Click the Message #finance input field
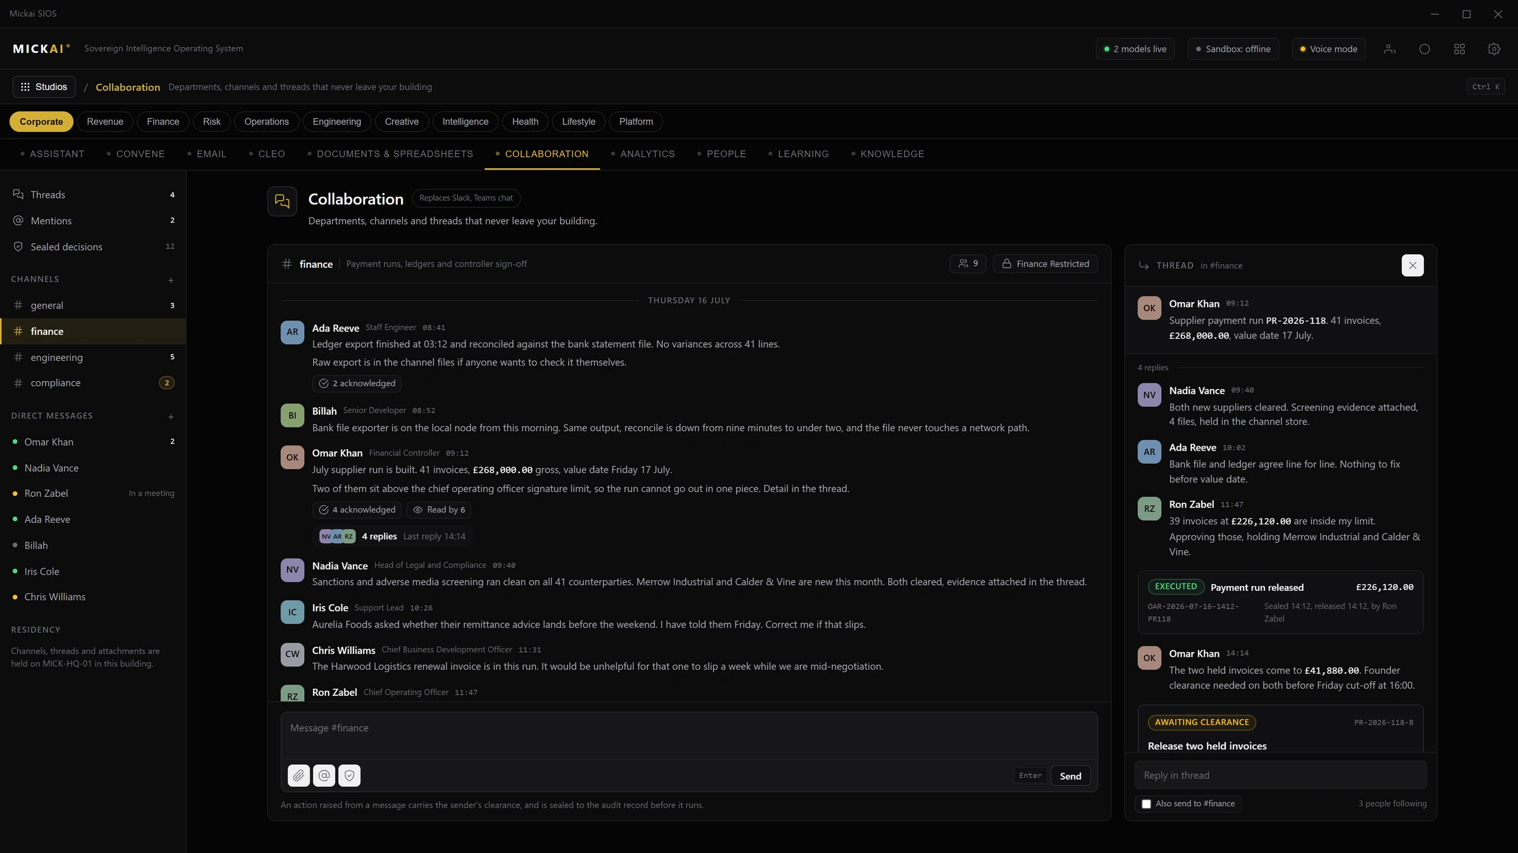The image size is (1518, 853). pyautogui.click(x=689, y=735)
